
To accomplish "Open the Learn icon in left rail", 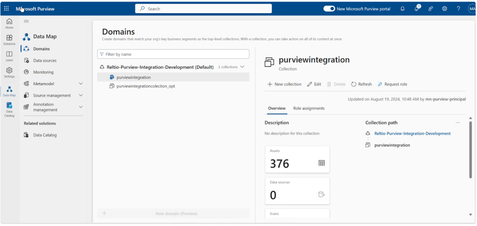I will tap(9, 56).
